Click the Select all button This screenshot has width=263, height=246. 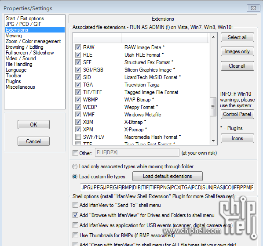point(237,37)
